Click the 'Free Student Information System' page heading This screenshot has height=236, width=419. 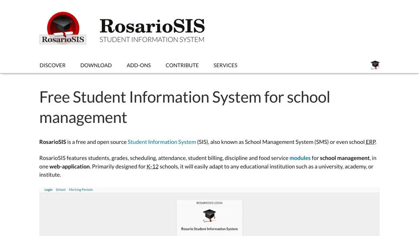click(x=185, y=107)
